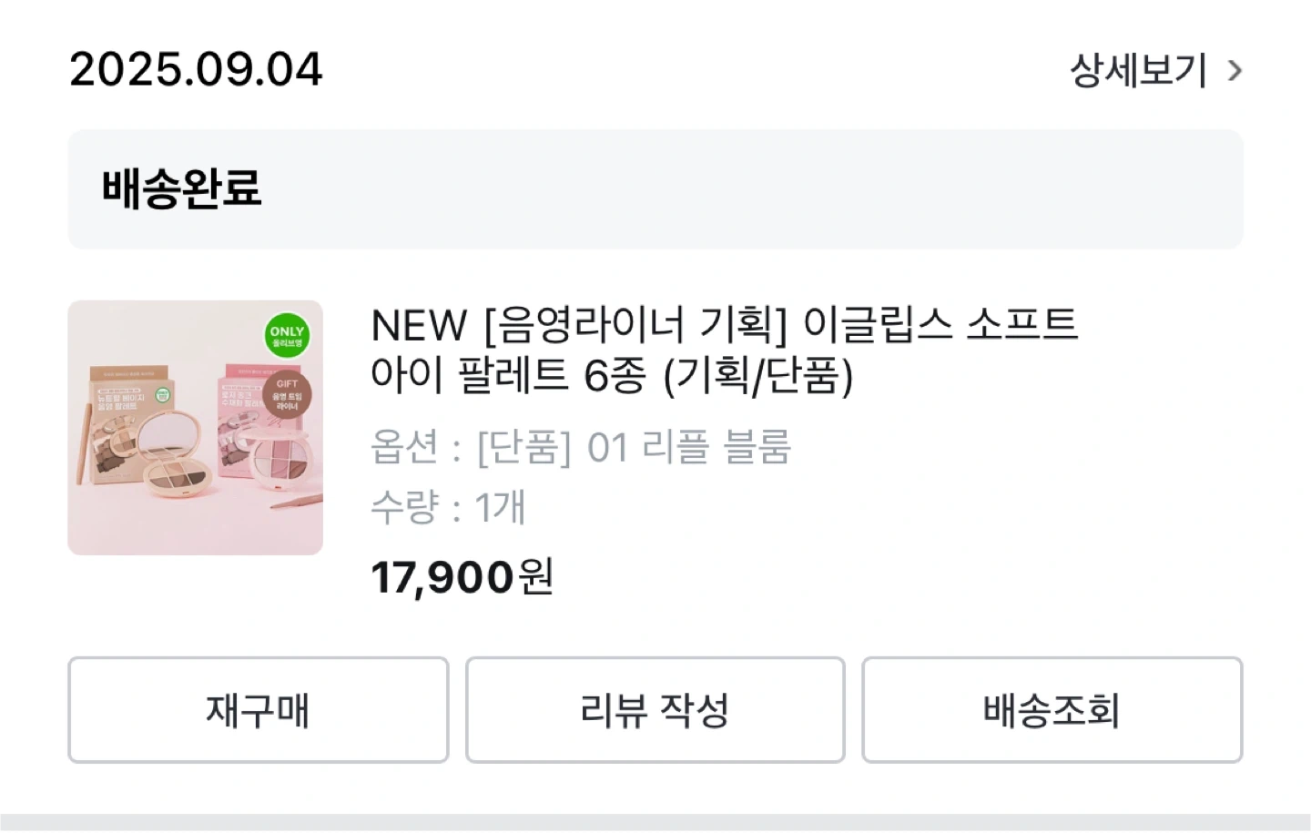Click the 재구매 button
The image size is (1311, 833).
click(258, 710)
